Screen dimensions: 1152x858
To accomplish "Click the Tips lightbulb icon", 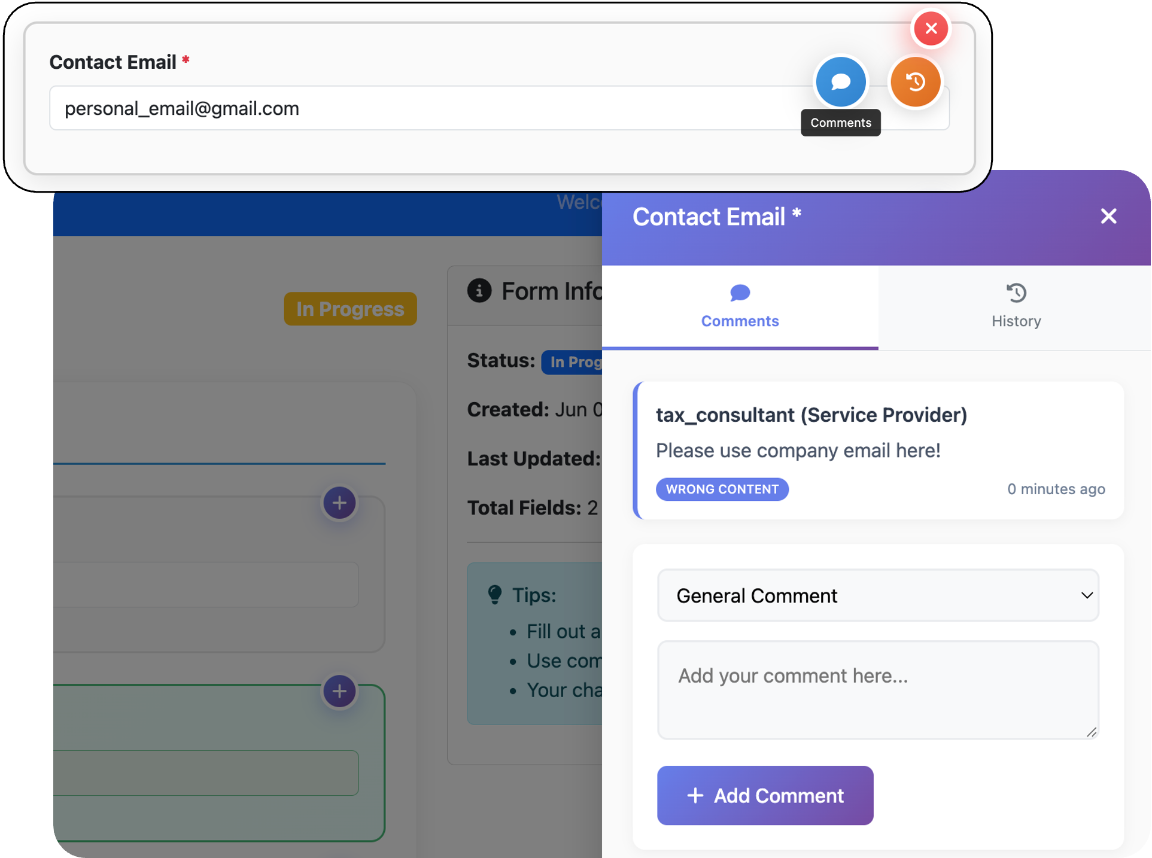I will 494,595.
